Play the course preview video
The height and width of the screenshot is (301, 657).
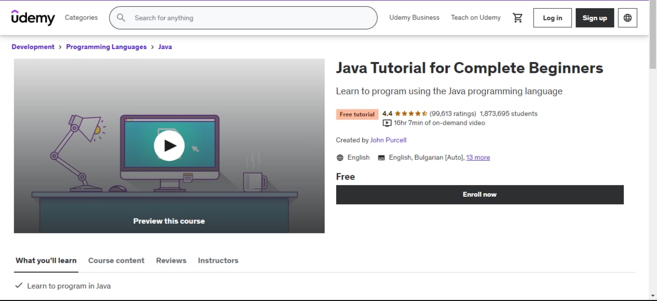(x=169, y=146)
